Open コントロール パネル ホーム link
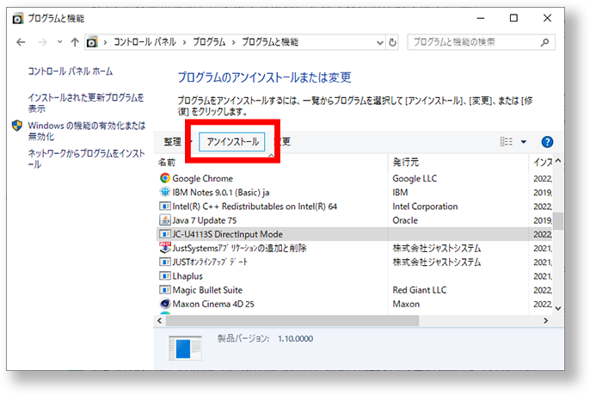This screenshot has width=590, height=395. 71,71
